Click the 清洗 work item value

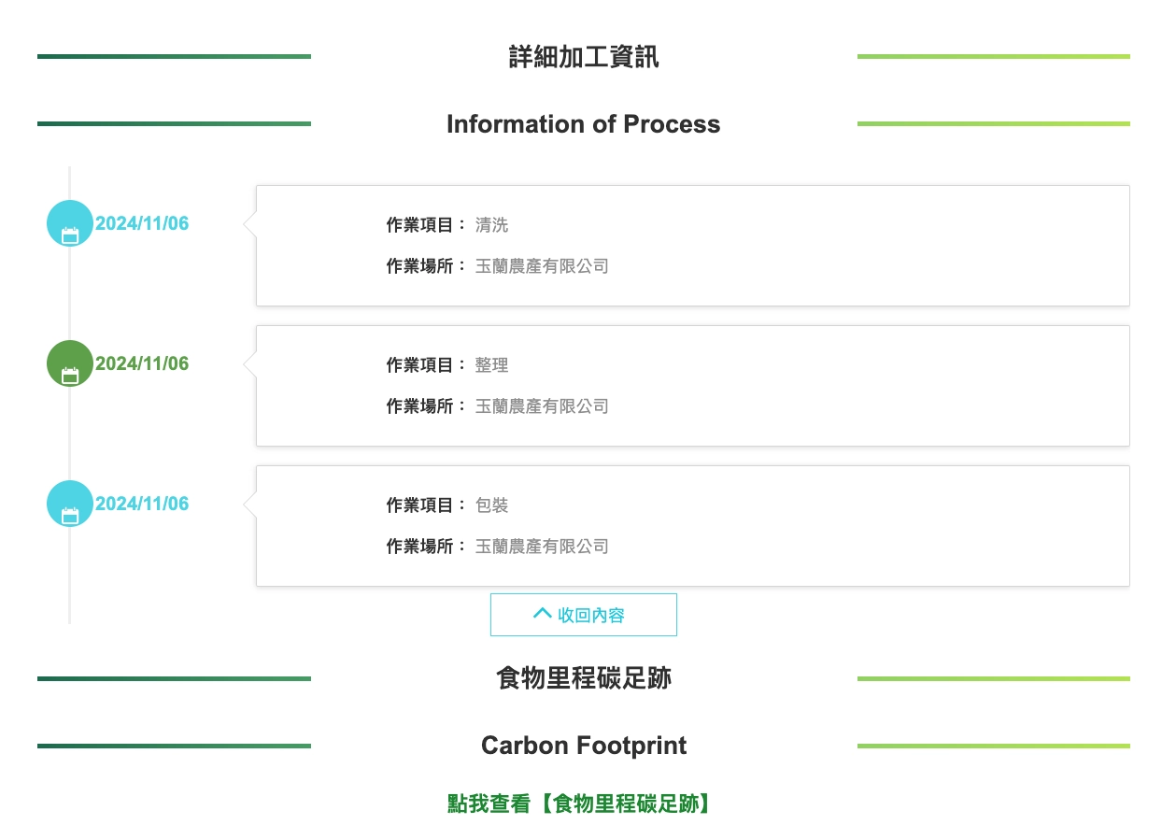(491, 225)
